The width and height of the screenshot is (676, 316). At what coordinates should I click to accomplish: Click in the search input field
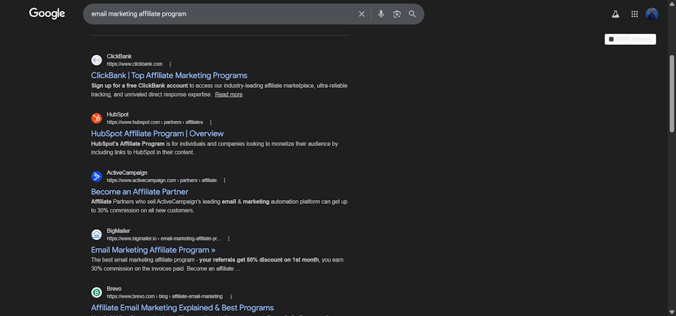point(221,14)
